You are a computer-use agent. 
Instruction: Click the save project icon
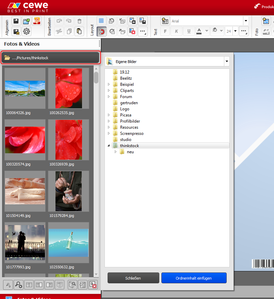(16, 21)
